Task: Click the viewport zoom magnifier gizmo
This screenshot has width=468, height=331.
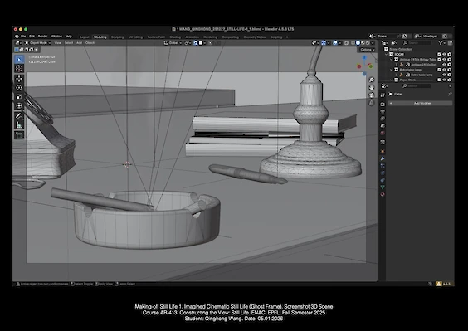Action: pos(371,80)
